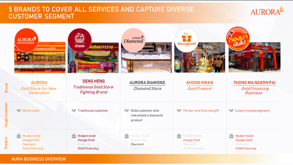Click the slide title '5 BRANDS TO COVER ALL SERVICES'
Image resolution: width=293 pixels, height=165 pixels.
point(101,13)
